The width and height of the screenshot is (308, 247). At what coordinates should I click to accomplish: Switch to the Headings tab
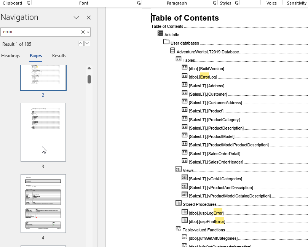tap(11, 56)
